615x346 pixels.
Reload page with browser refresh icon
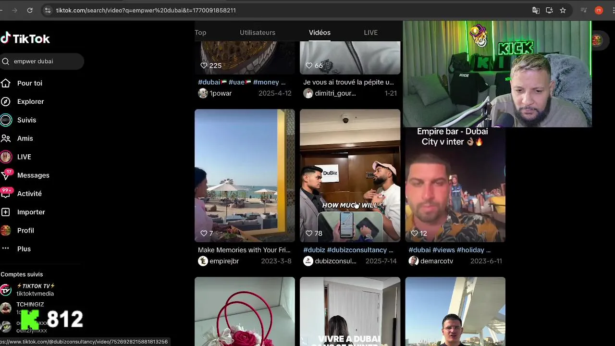(x=30, y=10)
